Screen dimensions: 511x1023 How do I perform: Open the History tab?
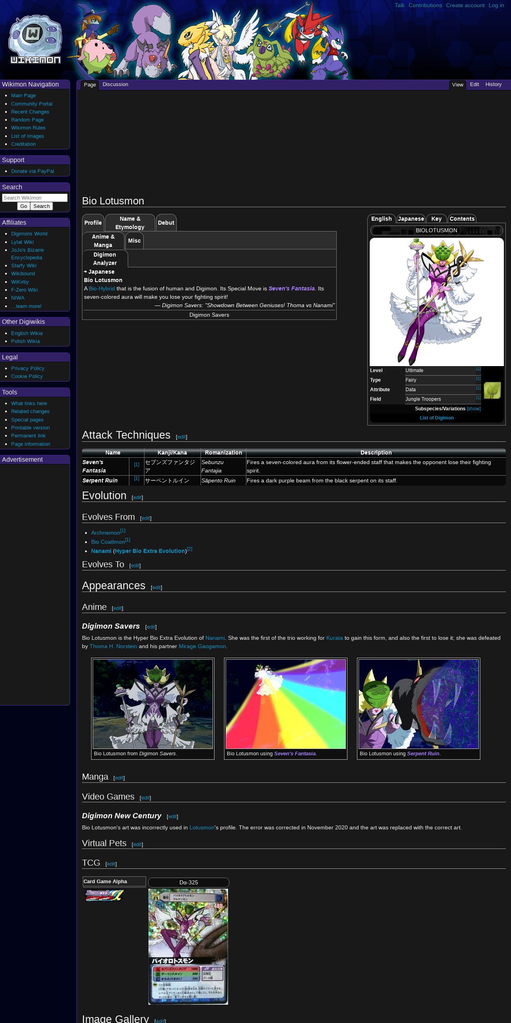point(493,84)
